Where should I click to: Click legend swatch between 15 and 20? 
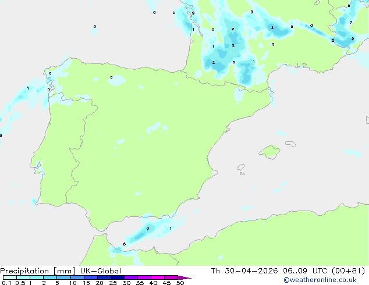[x=91, y=277]
